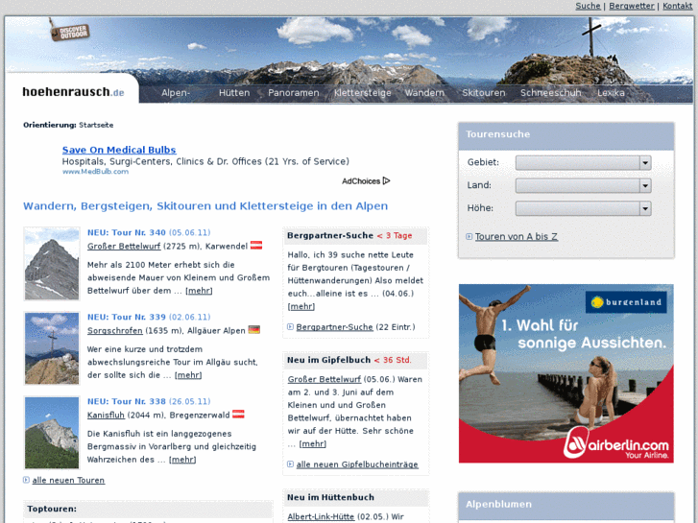Viewport: 698px width, 523px height.
Task: Open Touren von A bis Z link
Action: coord(516,236)
